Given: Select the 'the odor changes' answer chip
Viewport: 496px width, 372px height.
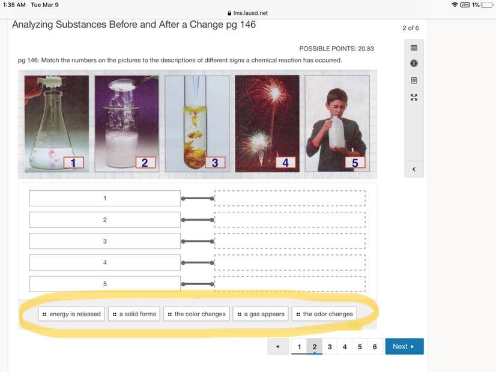Looking at the screenshot, I should 324,314.
